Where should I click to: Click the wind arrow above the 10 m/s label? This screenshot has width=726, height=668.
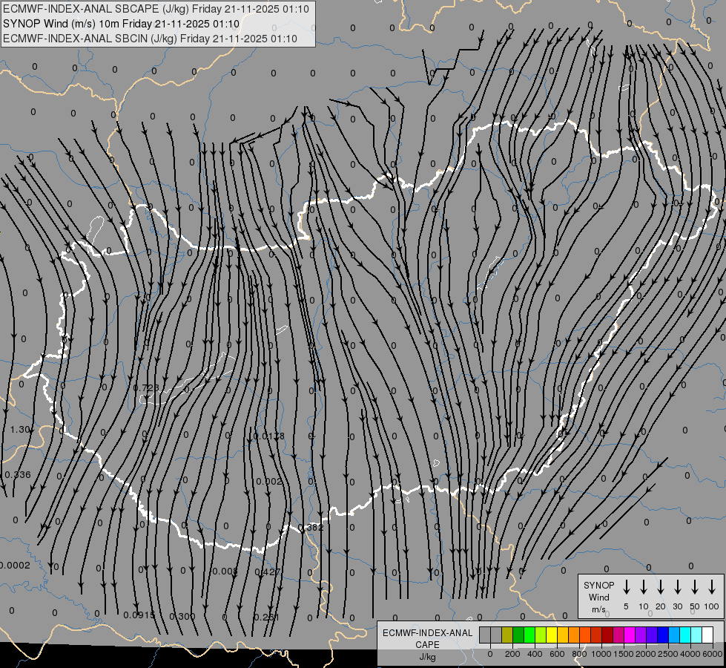[644, 587]
